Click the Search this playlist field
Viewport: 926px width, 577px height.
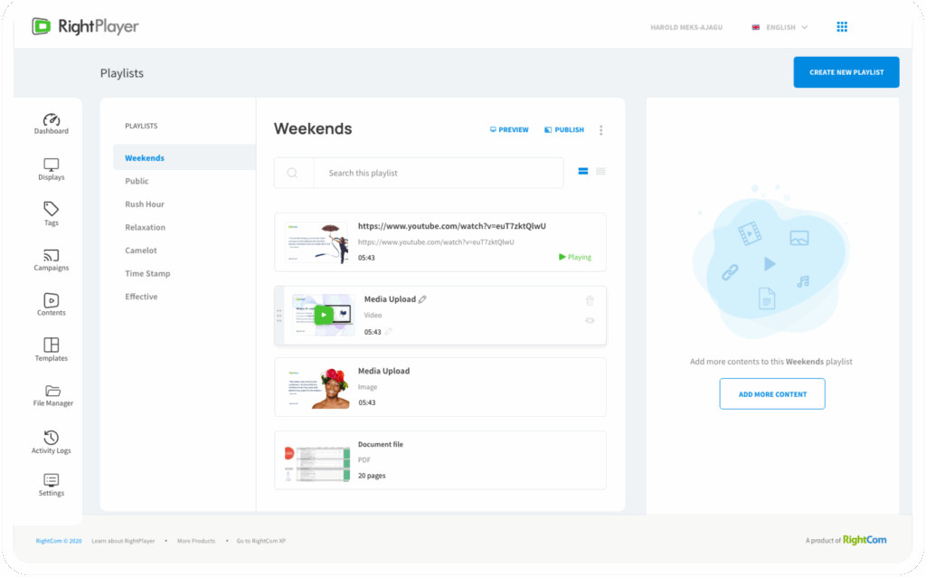[x=438, y=173]
